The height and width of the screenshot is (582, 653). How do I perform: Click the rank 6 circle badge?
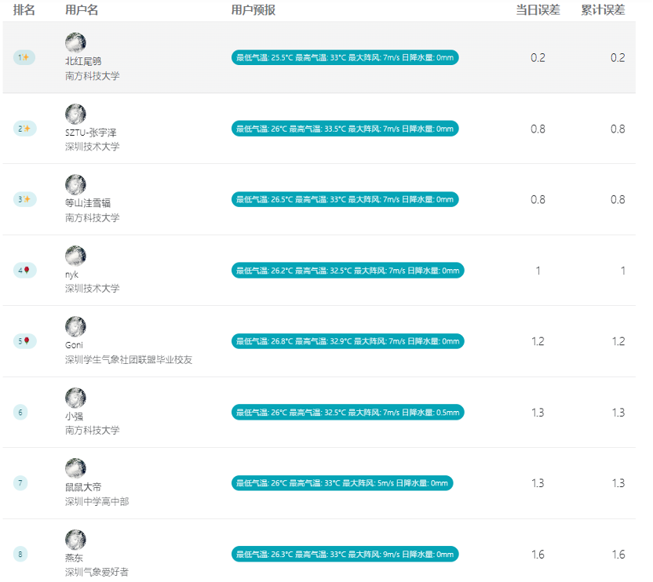[x=20, y=413]
